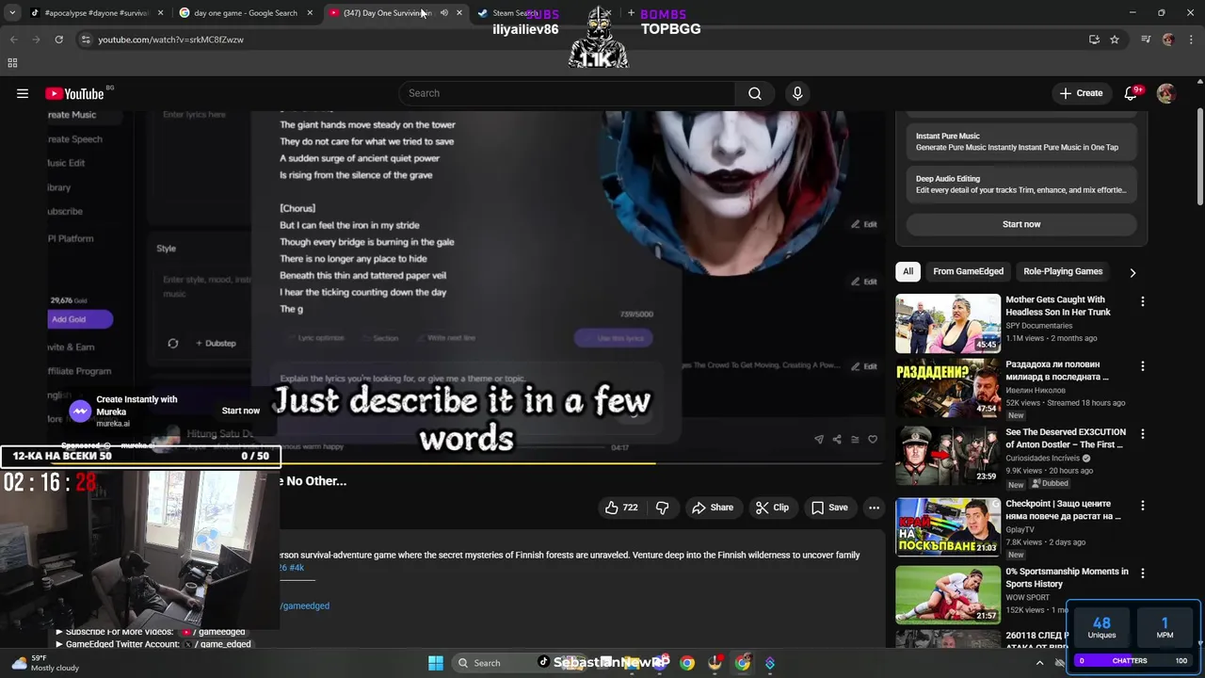The image size is (1205, 678).
Task: Click the address bar URL
Action: click(x=171, y=40)
